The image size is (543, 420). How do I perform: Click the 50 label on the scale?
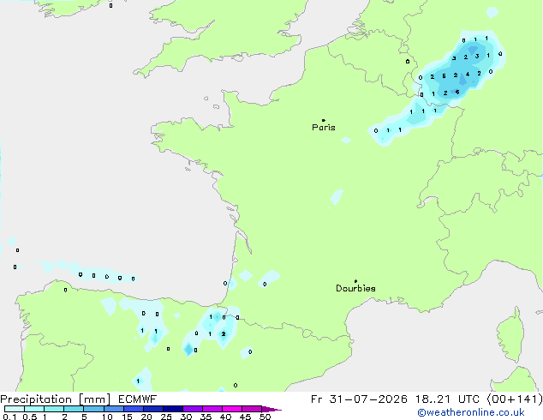pos(266,417)
